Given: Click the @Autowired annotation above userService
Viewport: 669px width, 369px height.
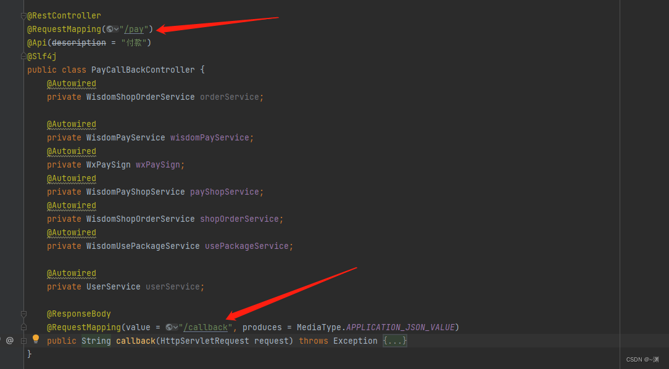Looking at the screenshot, I should pyautogui.click(x=72, y=273).
